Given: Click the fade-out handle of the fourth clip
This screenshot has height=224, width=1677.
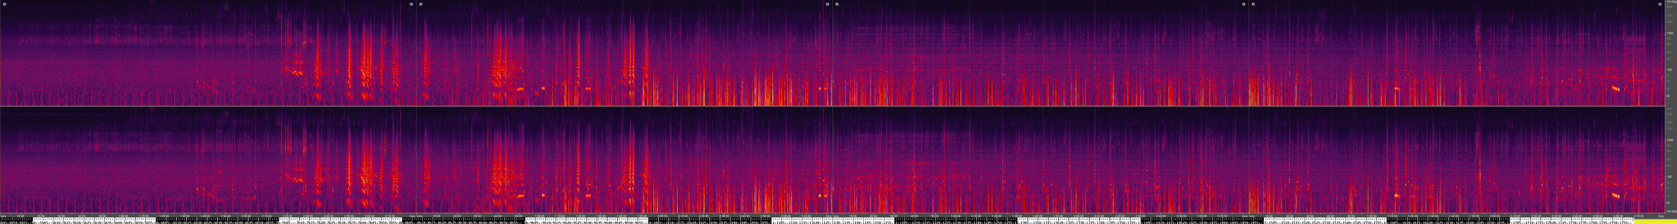Looking at the screenshot, I should coord(1659,4).
